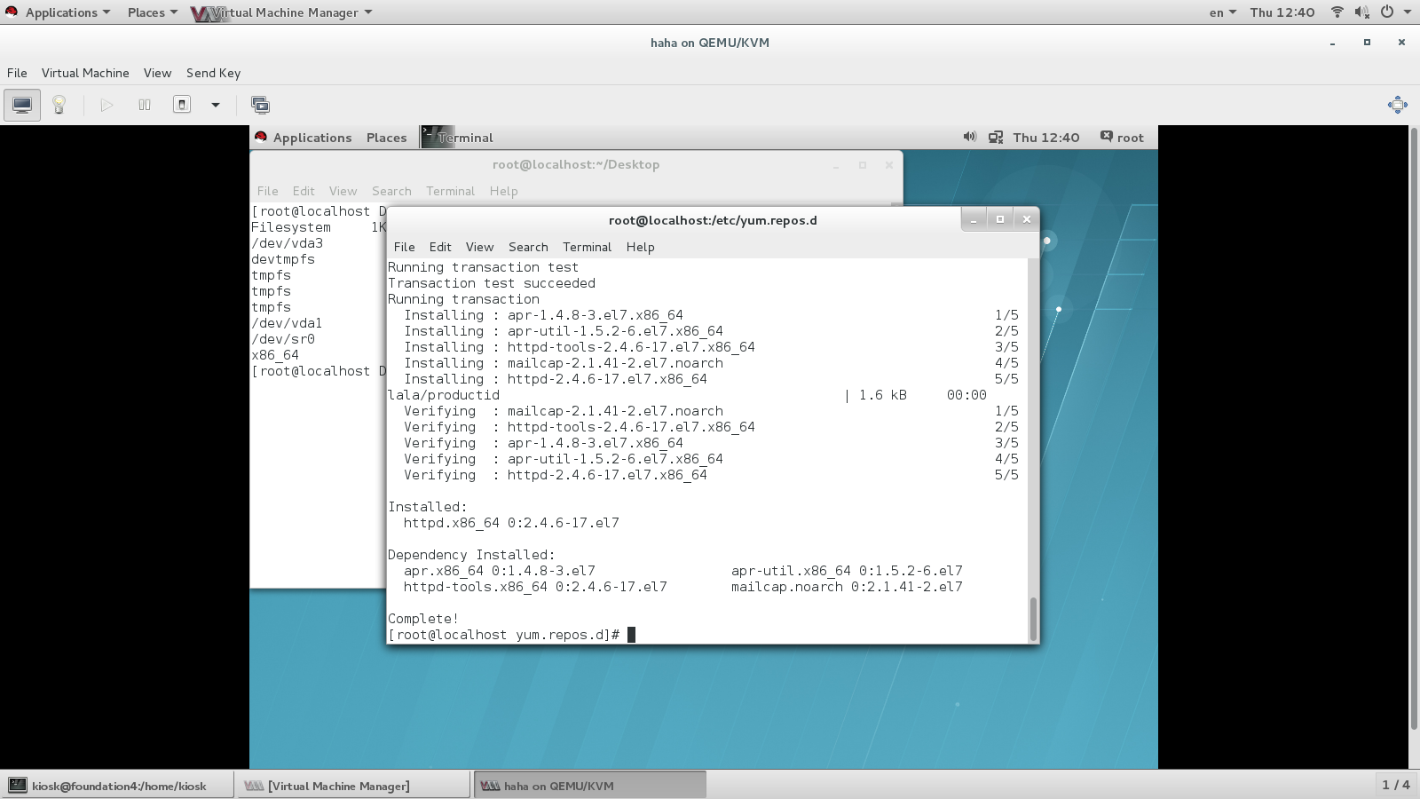Close the yum.repos.d terminal window
The width and height of the screenshot is (1420, 799).
pyautogui.click(x=1027, y=219)
